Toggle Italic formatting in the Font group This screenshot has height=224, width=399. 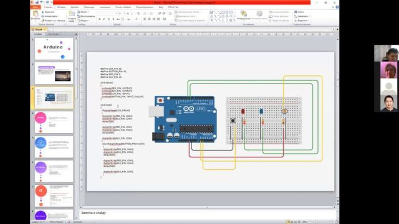104,19
